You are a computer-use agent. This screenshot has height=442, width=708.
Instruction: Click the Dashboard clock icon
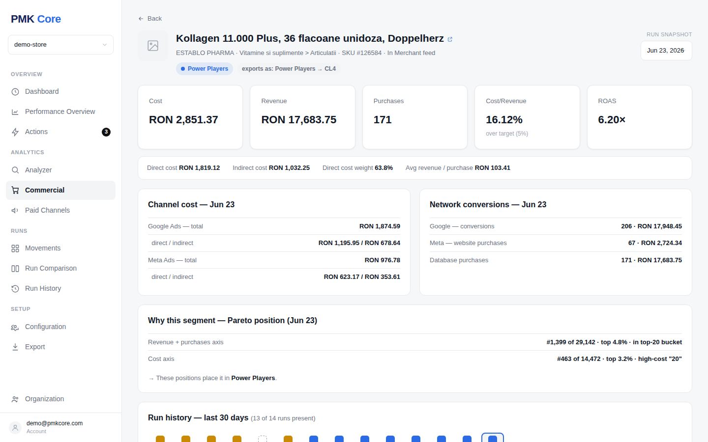(x=15, y=92)
